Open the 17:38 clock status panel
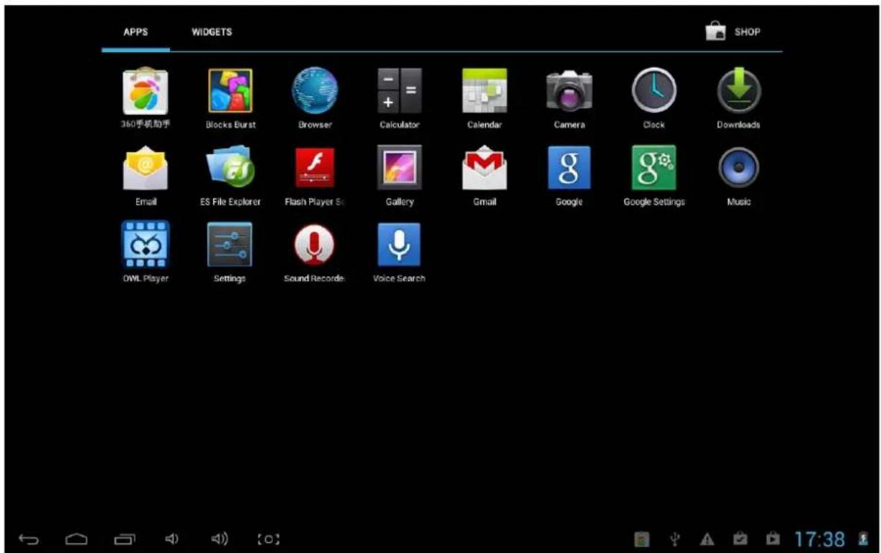Image resolution: width=881 pixels, height=553 pixels. (x=820, y=539)
